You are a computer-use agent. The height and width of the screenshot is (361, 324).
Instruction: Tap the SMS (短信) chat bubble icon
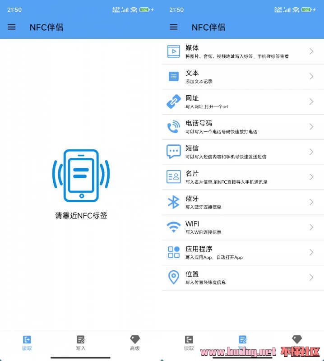(174, 152)
